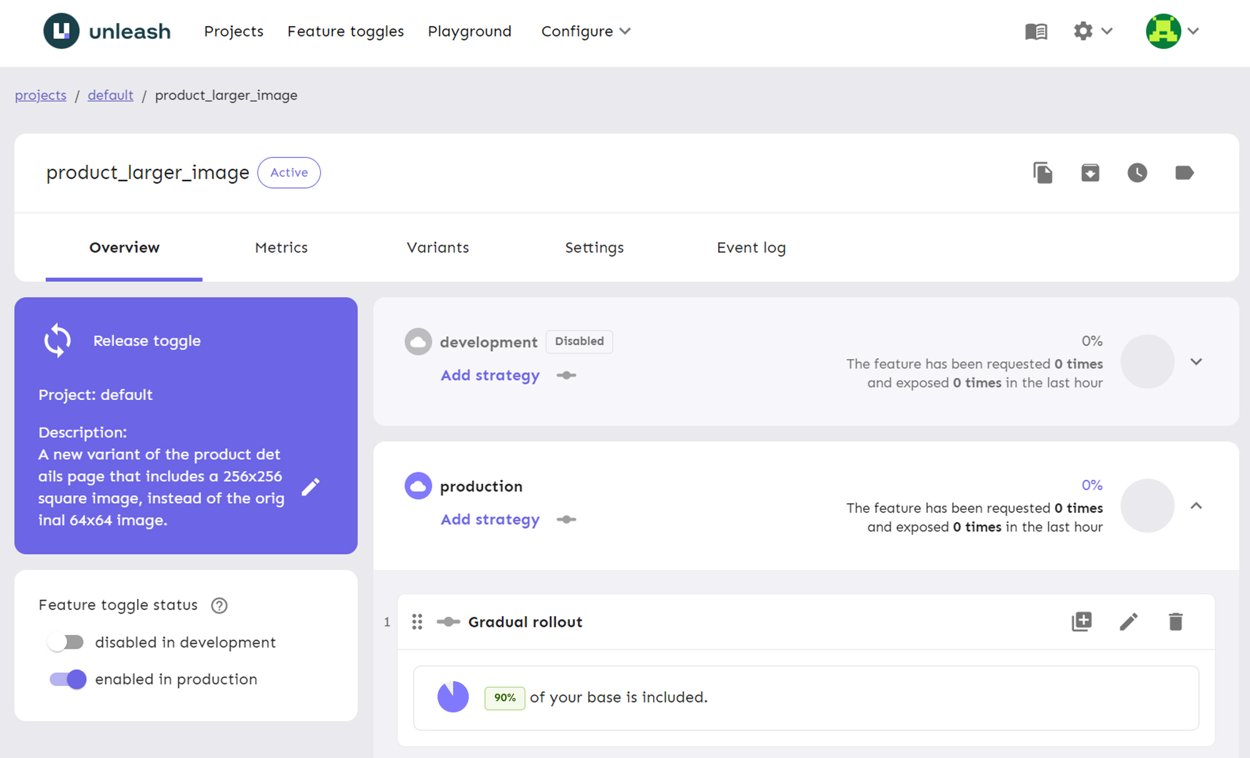Collapse the production environment panel
Screen dimensions: 1250x758
pyautogui.click(x=1196, y=506)
